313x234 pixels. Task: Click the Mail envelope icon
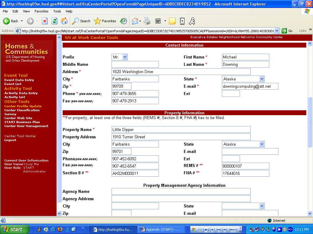pos(135,21)
